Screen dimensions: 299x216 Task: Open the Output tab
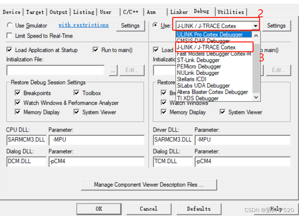tap(58, 12)
